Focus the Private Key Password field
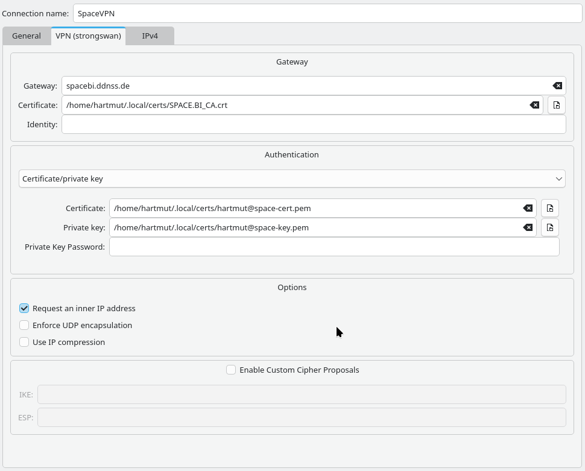Image resolution: width=585 pixels, height=471 pixels. (334, 247)
